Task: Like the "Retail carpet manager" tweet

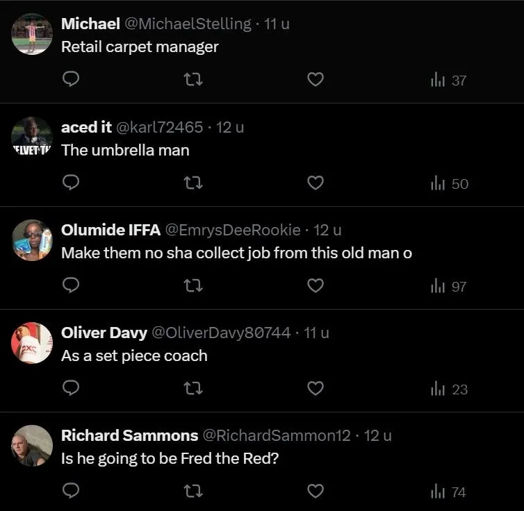Action: (315, 80)
